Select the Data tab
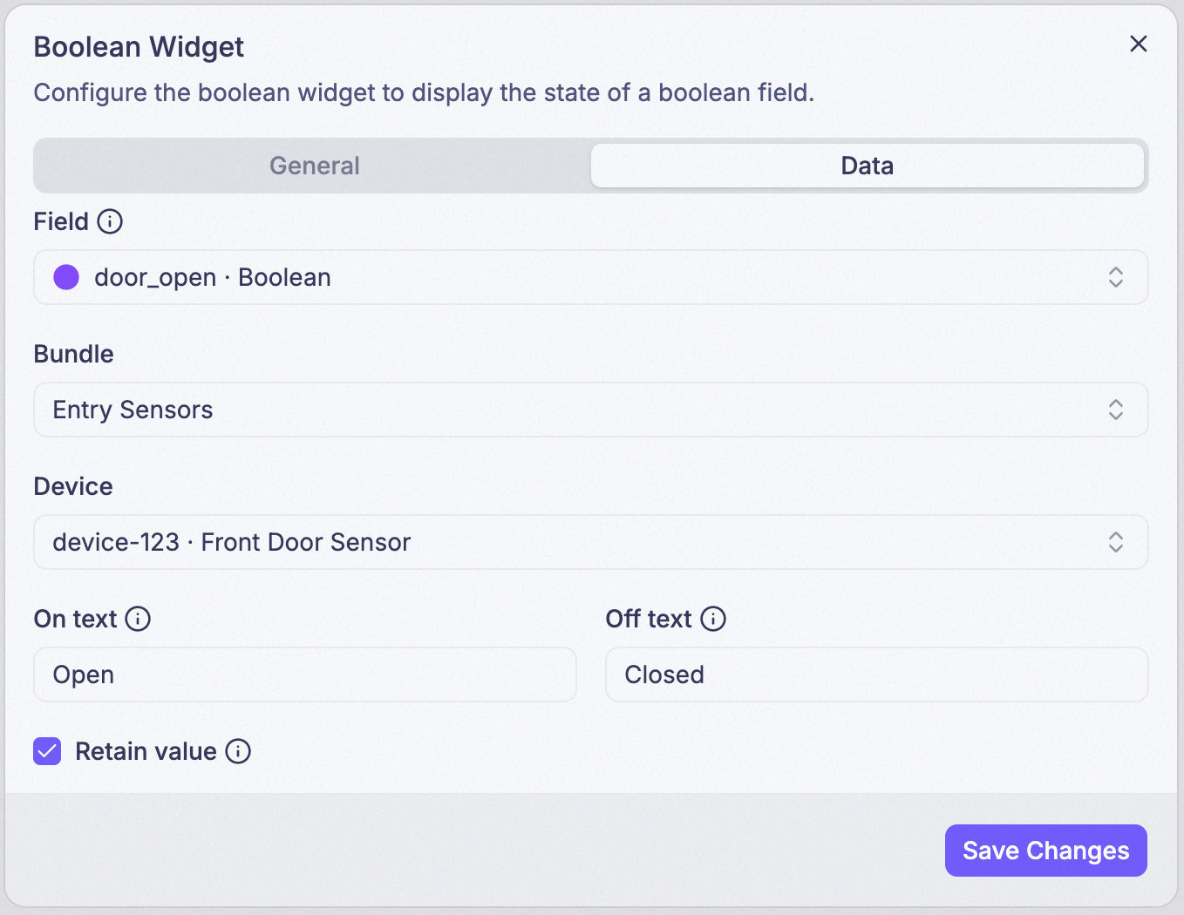This screenshot has width=1184, height=915. pos(868,166)
